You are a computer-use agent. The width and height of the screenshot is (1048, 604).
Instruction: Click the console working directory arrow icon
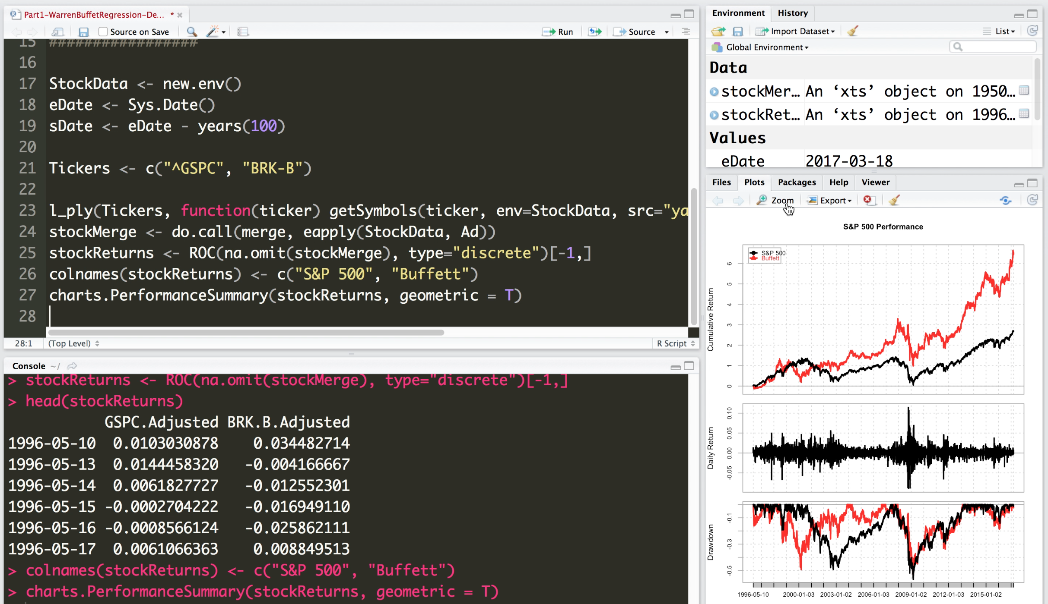point(72,366)
